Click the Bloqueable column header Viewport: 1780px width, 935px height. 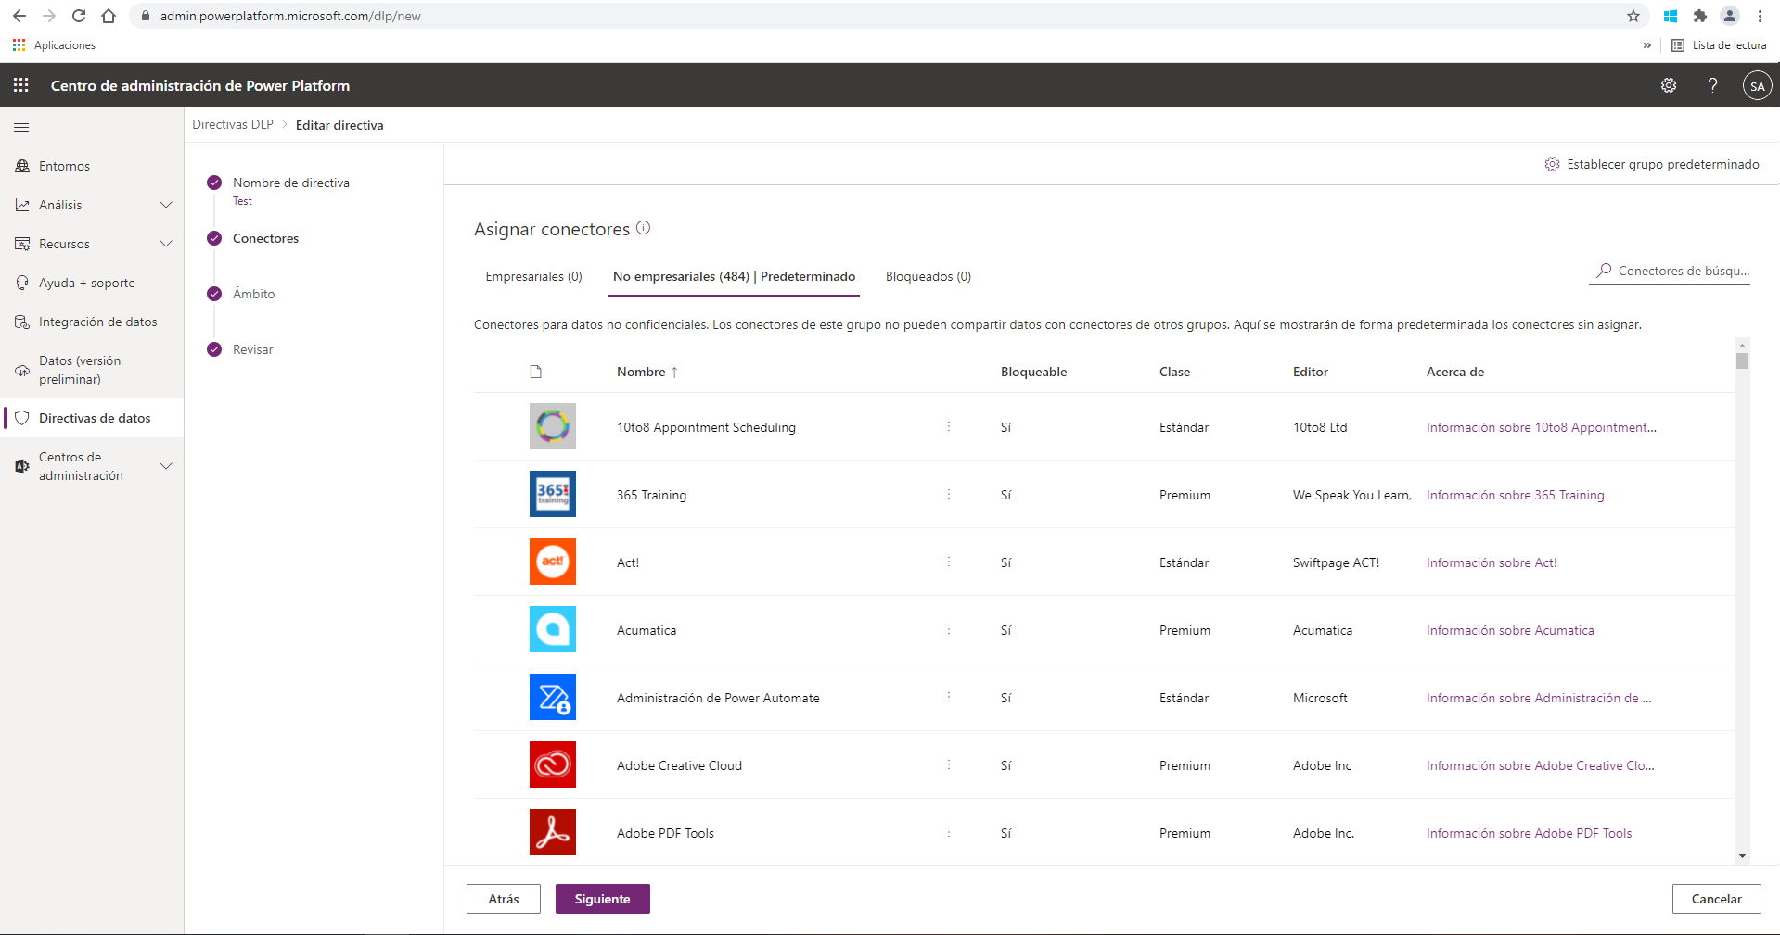pos(1033,372)
